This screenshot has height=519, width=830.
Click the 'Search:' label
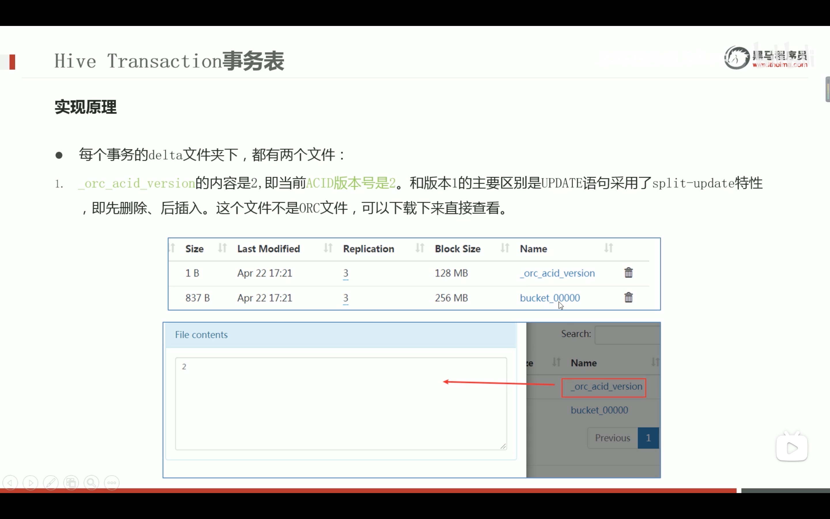[x=576, y=334]
